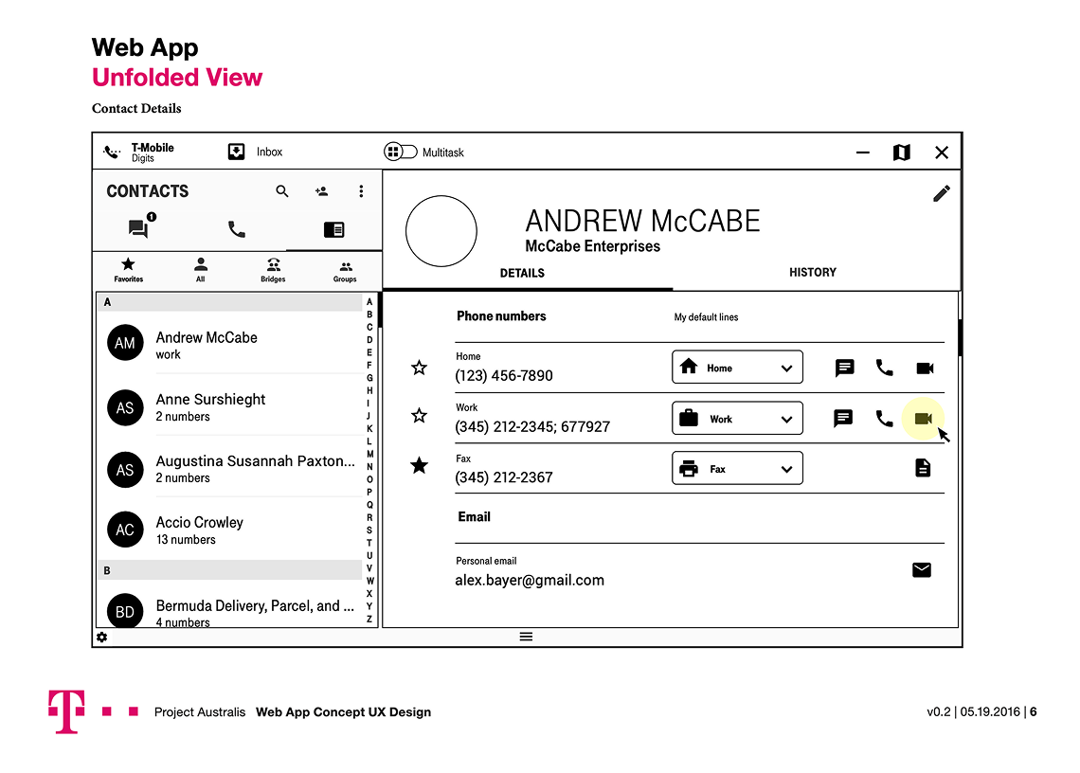Show Bridges contacts filter
Viewport: 1080px width, 773px height.
(274, 269)
